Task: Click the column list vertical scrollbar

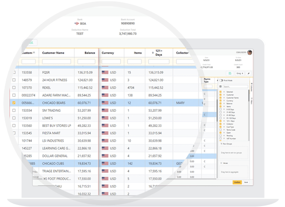Action: [249, 96]
